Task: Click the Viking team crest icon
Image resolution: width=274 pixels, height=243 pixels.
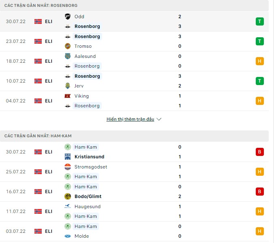Action: [x=68, y=96]
